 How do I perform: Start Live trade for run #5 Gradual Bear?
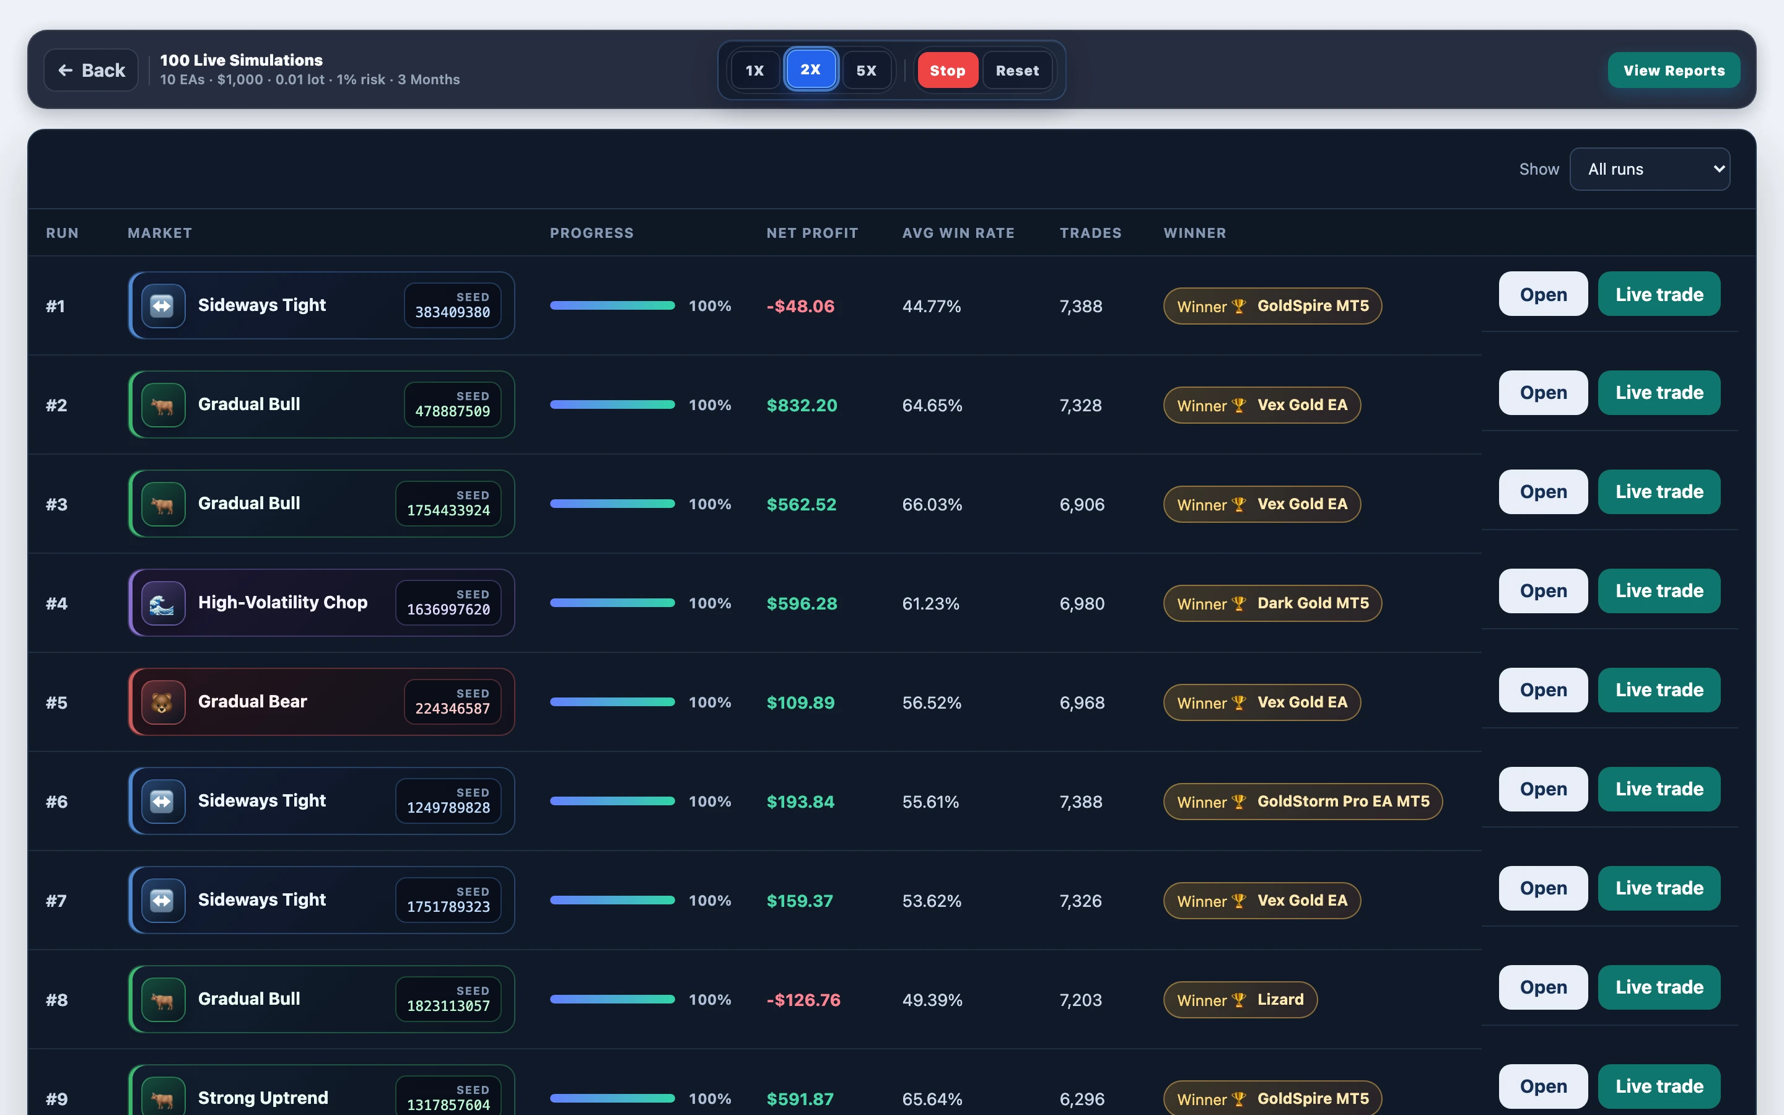tap(1659, 689)
